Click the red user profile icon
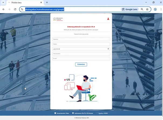Image resolution: width=163 pixels, height=120 pixels. (x=108, y=19)
